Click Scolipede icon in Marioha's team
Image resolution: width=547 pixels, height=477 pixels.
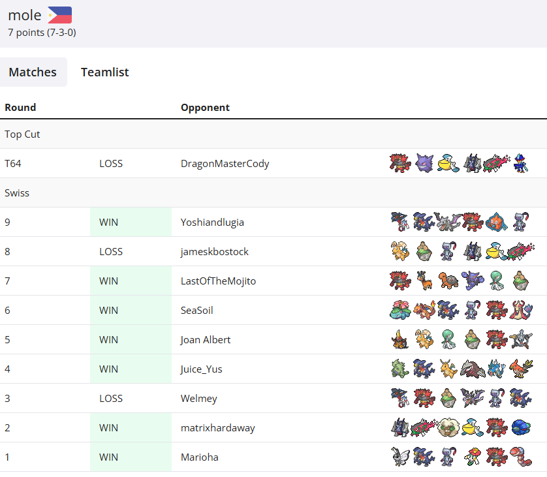pos(520,457)
